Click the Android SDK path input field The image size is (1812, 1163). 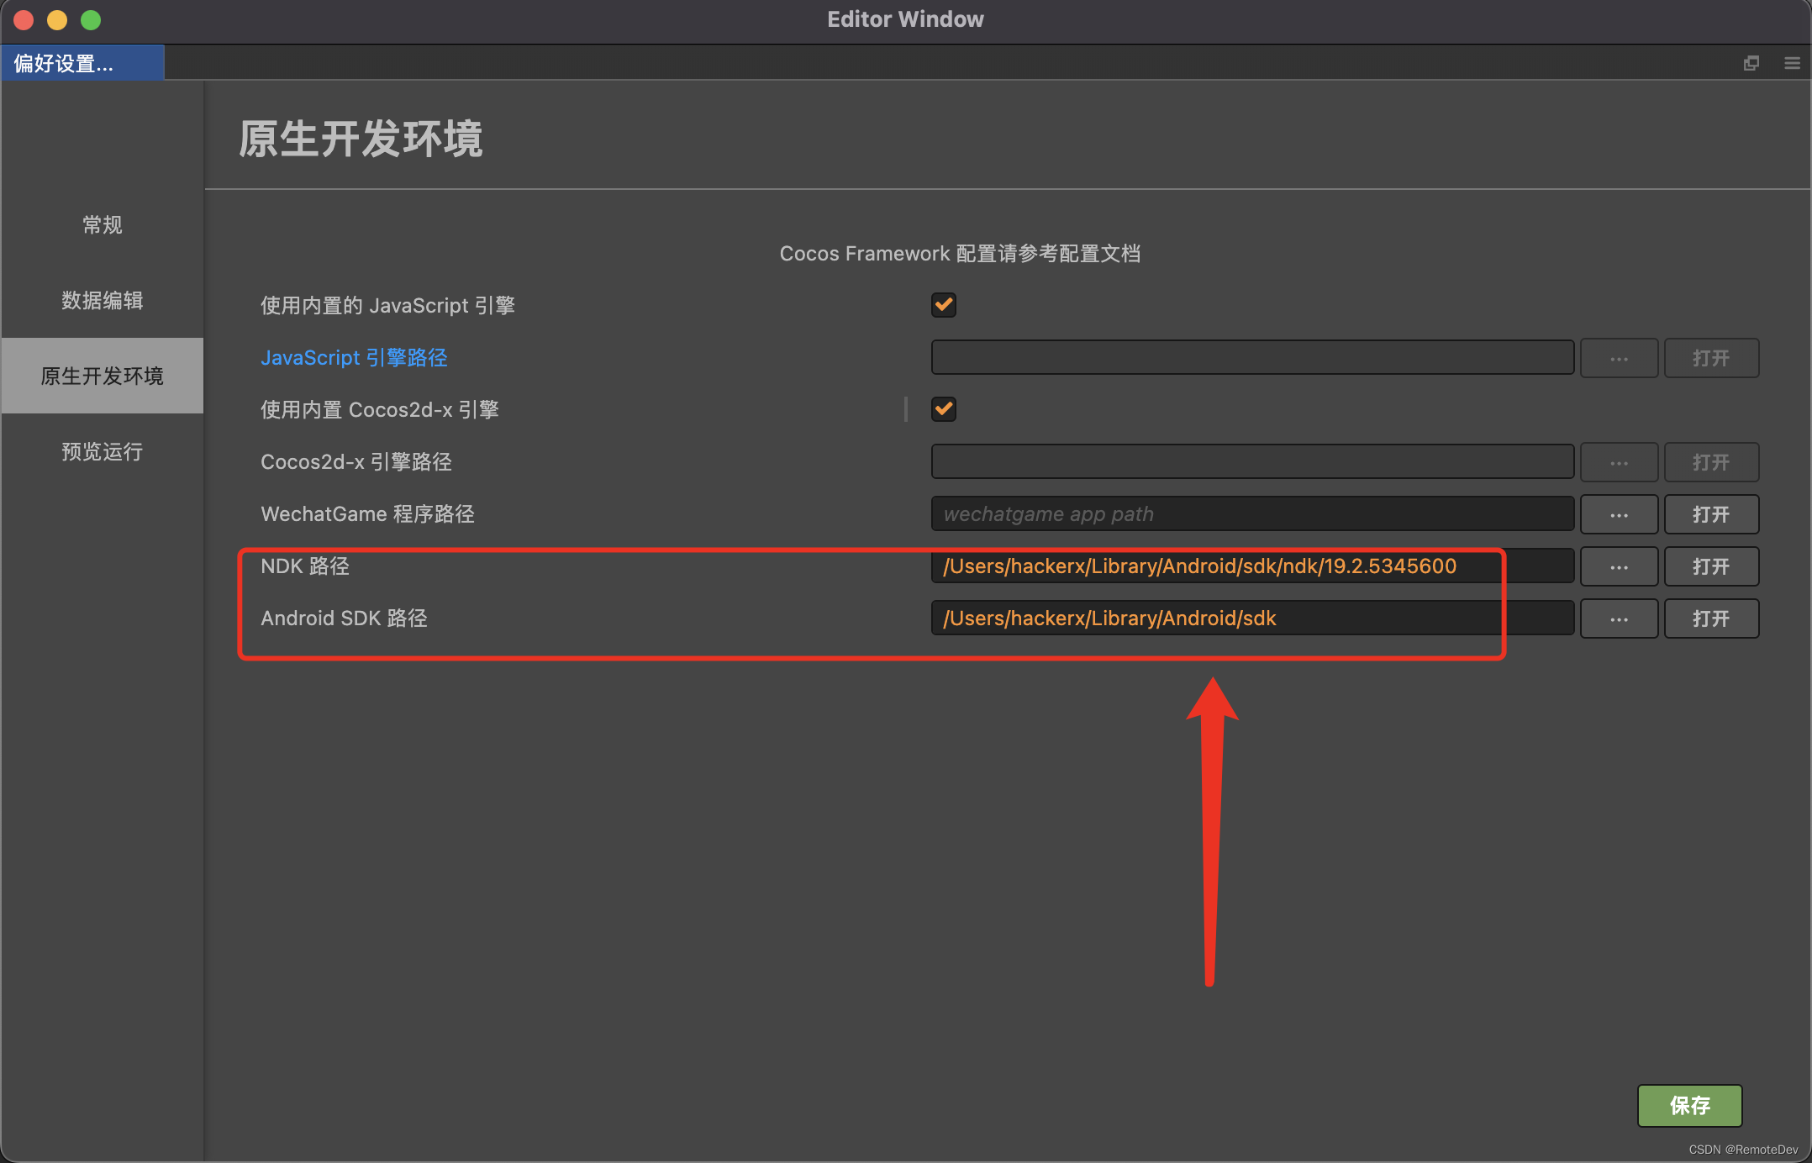click(1252, 618)
